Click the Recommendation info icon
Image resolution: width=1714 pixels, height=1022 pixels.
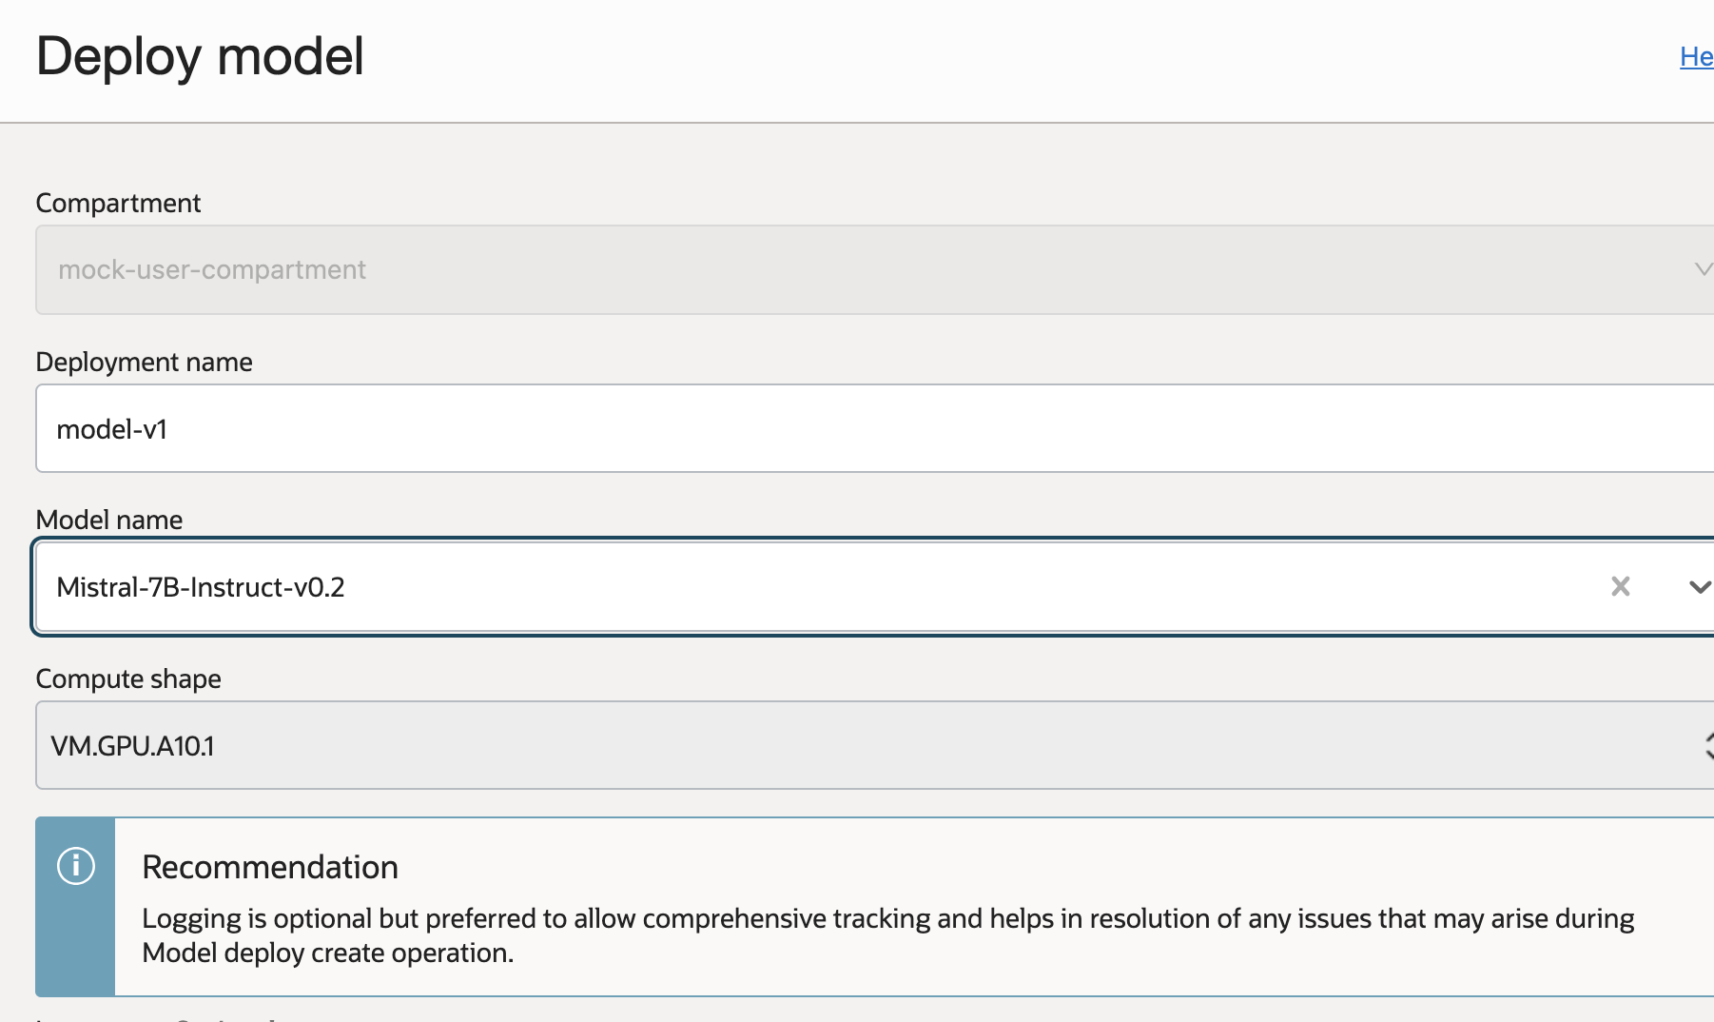point(76,866)
